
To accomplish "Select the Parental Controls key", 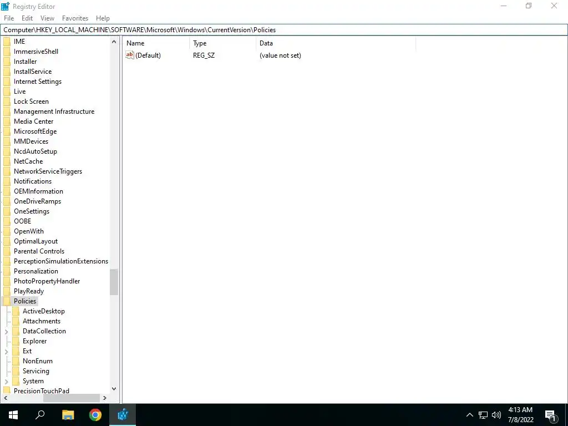I will tap(39, 251).
